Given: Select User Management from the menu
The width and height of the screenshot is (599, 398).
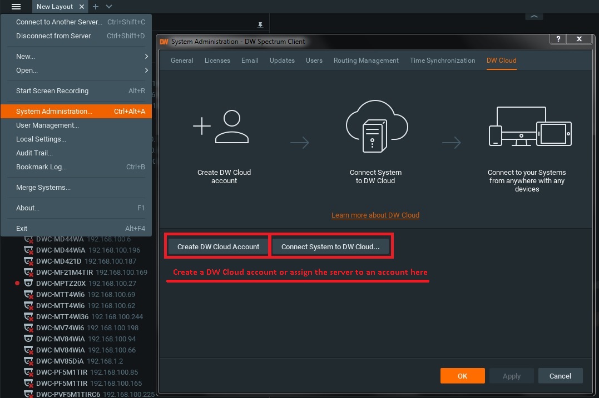Looking at the screenshot, I should pos(47,125).
